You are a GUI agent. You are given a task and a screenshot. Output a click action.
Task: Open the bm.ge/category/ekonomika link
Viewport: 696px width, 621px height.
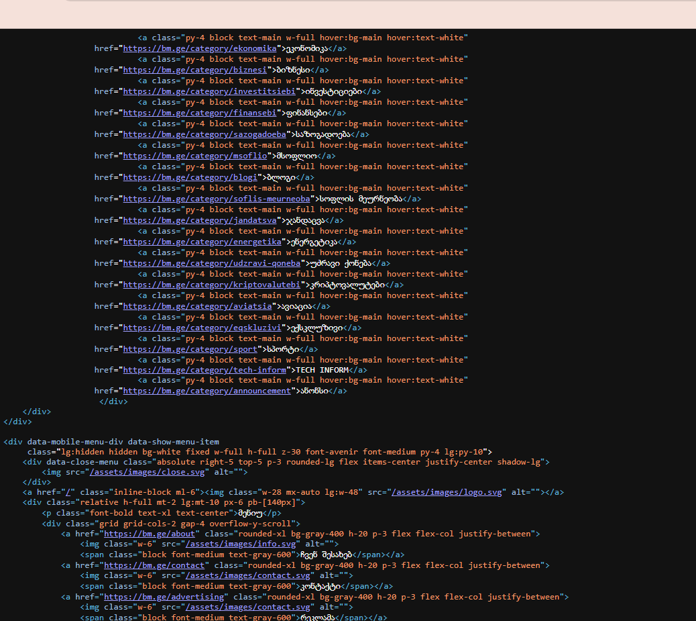[x=200, y=48]
